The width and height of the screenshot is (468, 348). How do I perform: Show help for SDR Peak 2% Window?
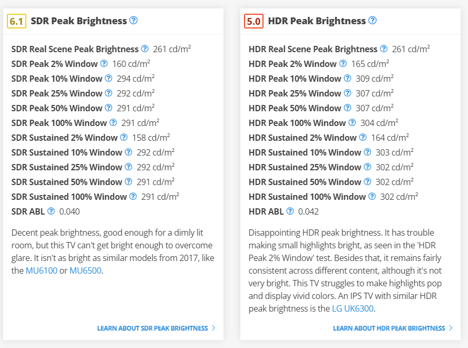tap(104, 64)
